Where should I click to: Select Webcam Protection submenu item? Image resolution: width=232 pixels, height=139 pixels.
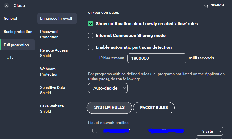coord(49,72)
